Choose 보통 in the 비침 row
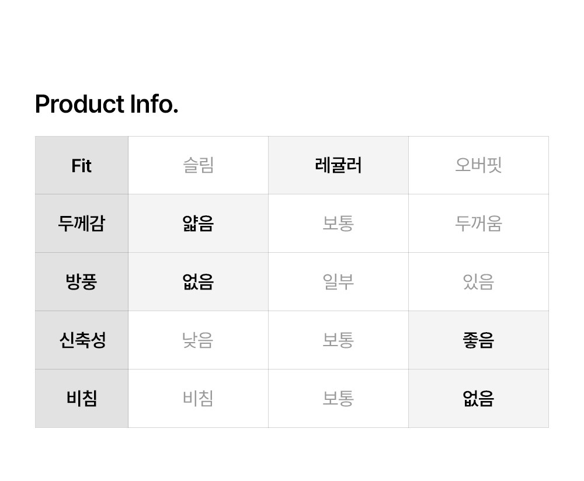 (338, 399)
